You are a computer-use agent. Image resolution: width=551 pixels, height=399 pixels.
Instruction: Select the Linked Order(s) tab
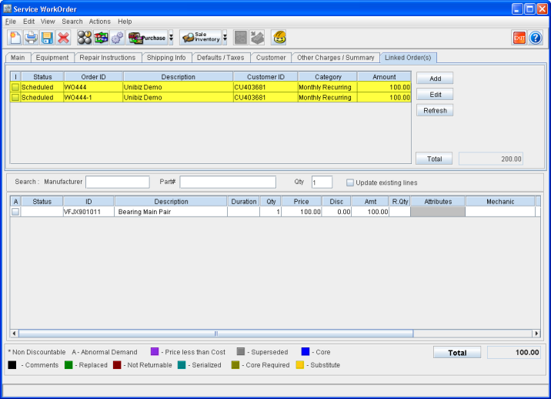tap(408, 58)
